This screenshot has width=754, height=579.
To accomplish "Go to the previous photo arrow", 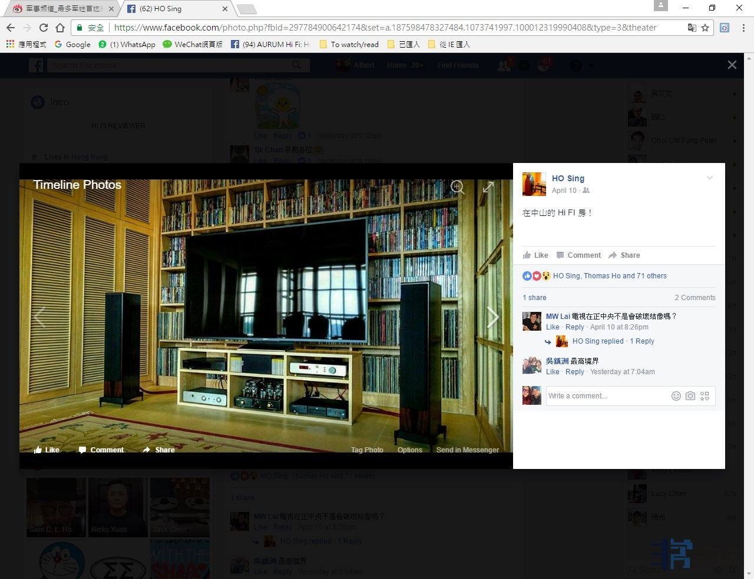I will pos(39,317).
